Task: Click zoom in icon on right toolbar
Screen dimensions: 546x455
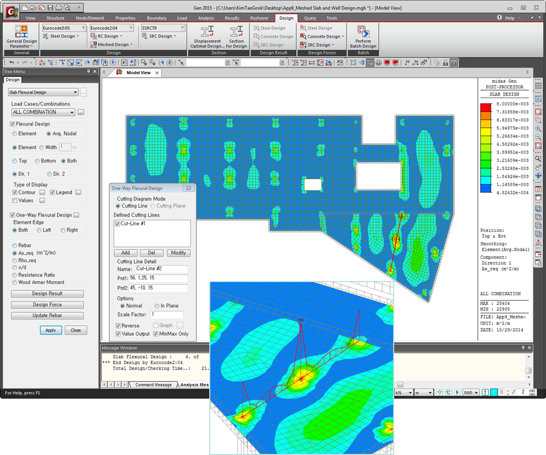Action: pos(538,129)
